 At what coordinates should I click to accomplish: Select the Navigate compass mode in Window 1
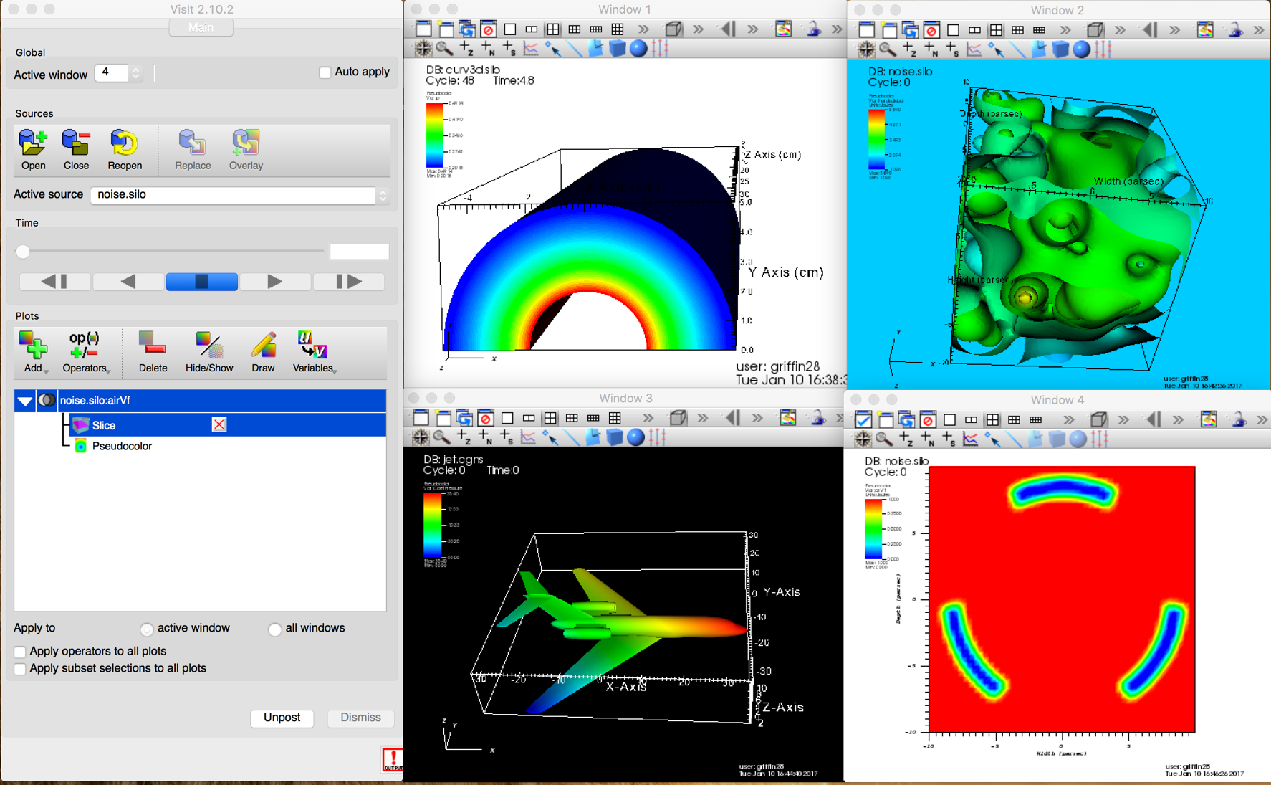pos(423,49)
